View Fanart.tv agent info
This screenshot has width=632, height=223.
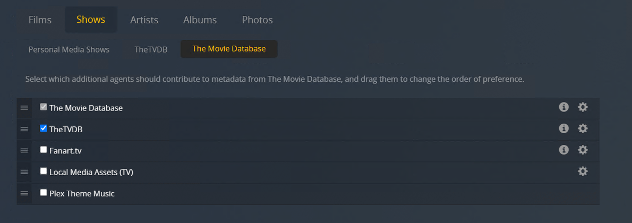click(563, 150)
